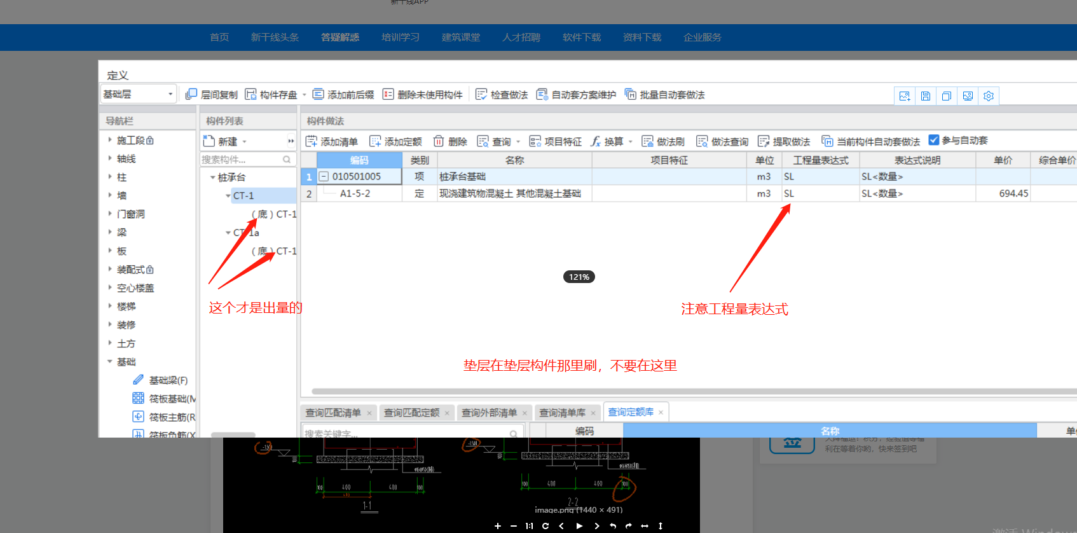Click the horizontal scrollbar under the table
The height and width of the screenshot is (533, 1077).
[693, 392]
